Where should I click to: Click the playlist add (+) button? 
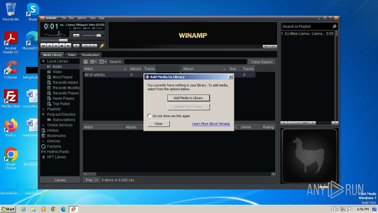[284, 123]
